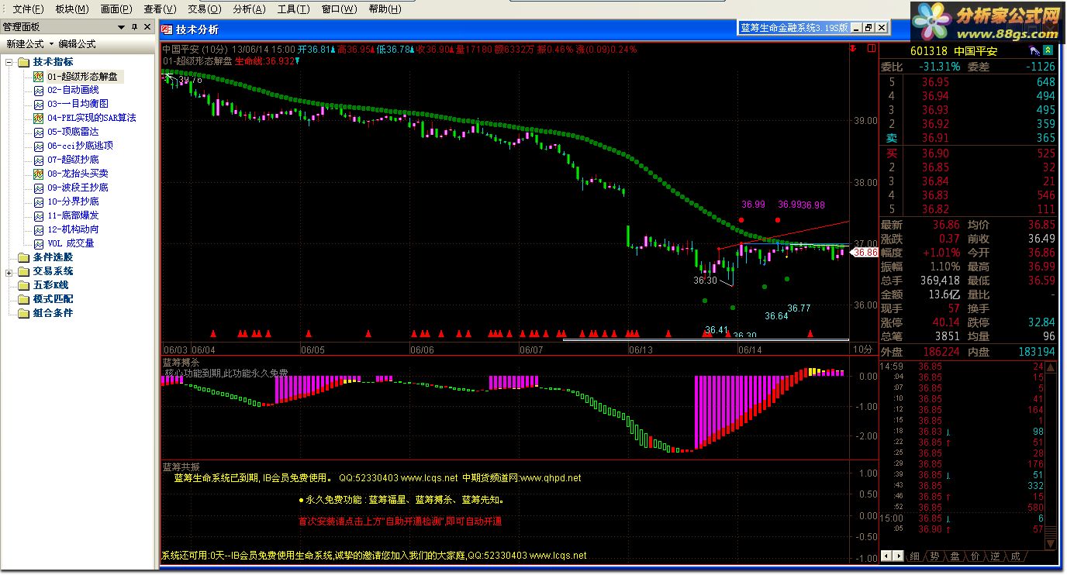This screenshot has height=575, width=1067.
Task: Click the 新建公式 button
Action: click(26, 44)
